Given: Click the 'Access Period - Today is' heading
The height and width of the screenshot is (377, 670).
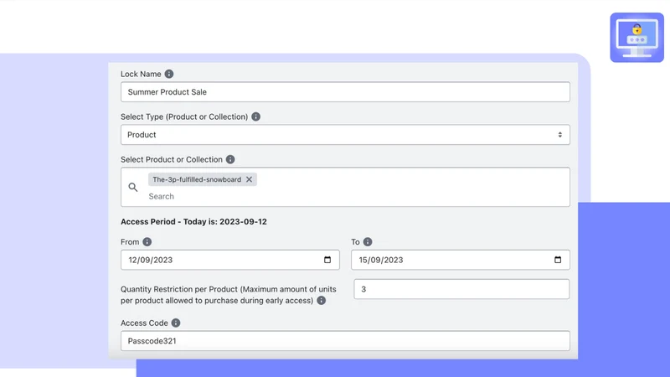Looking at the screenshot, I should [193, 221].
